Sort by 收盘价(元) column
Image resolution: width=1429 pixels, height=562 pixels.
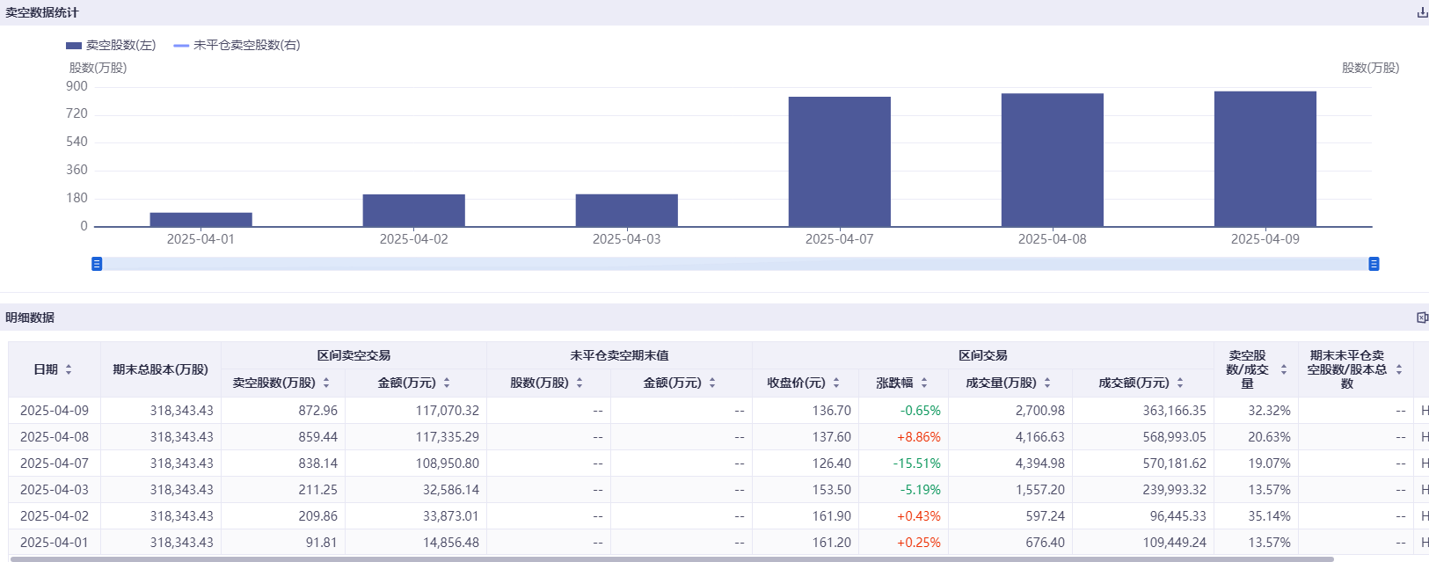[x=836, y=383]
